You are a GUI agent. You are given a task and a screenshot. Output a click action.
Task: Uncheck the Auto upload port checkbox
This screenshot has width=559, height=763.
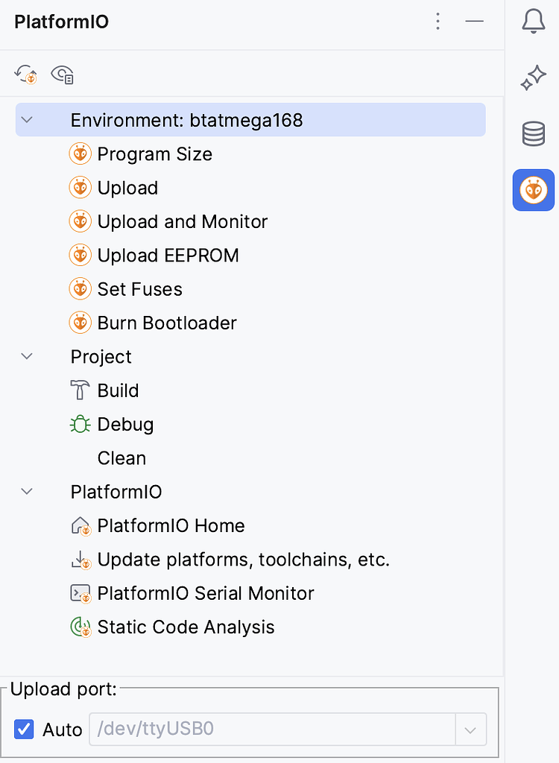pos(23,729)
